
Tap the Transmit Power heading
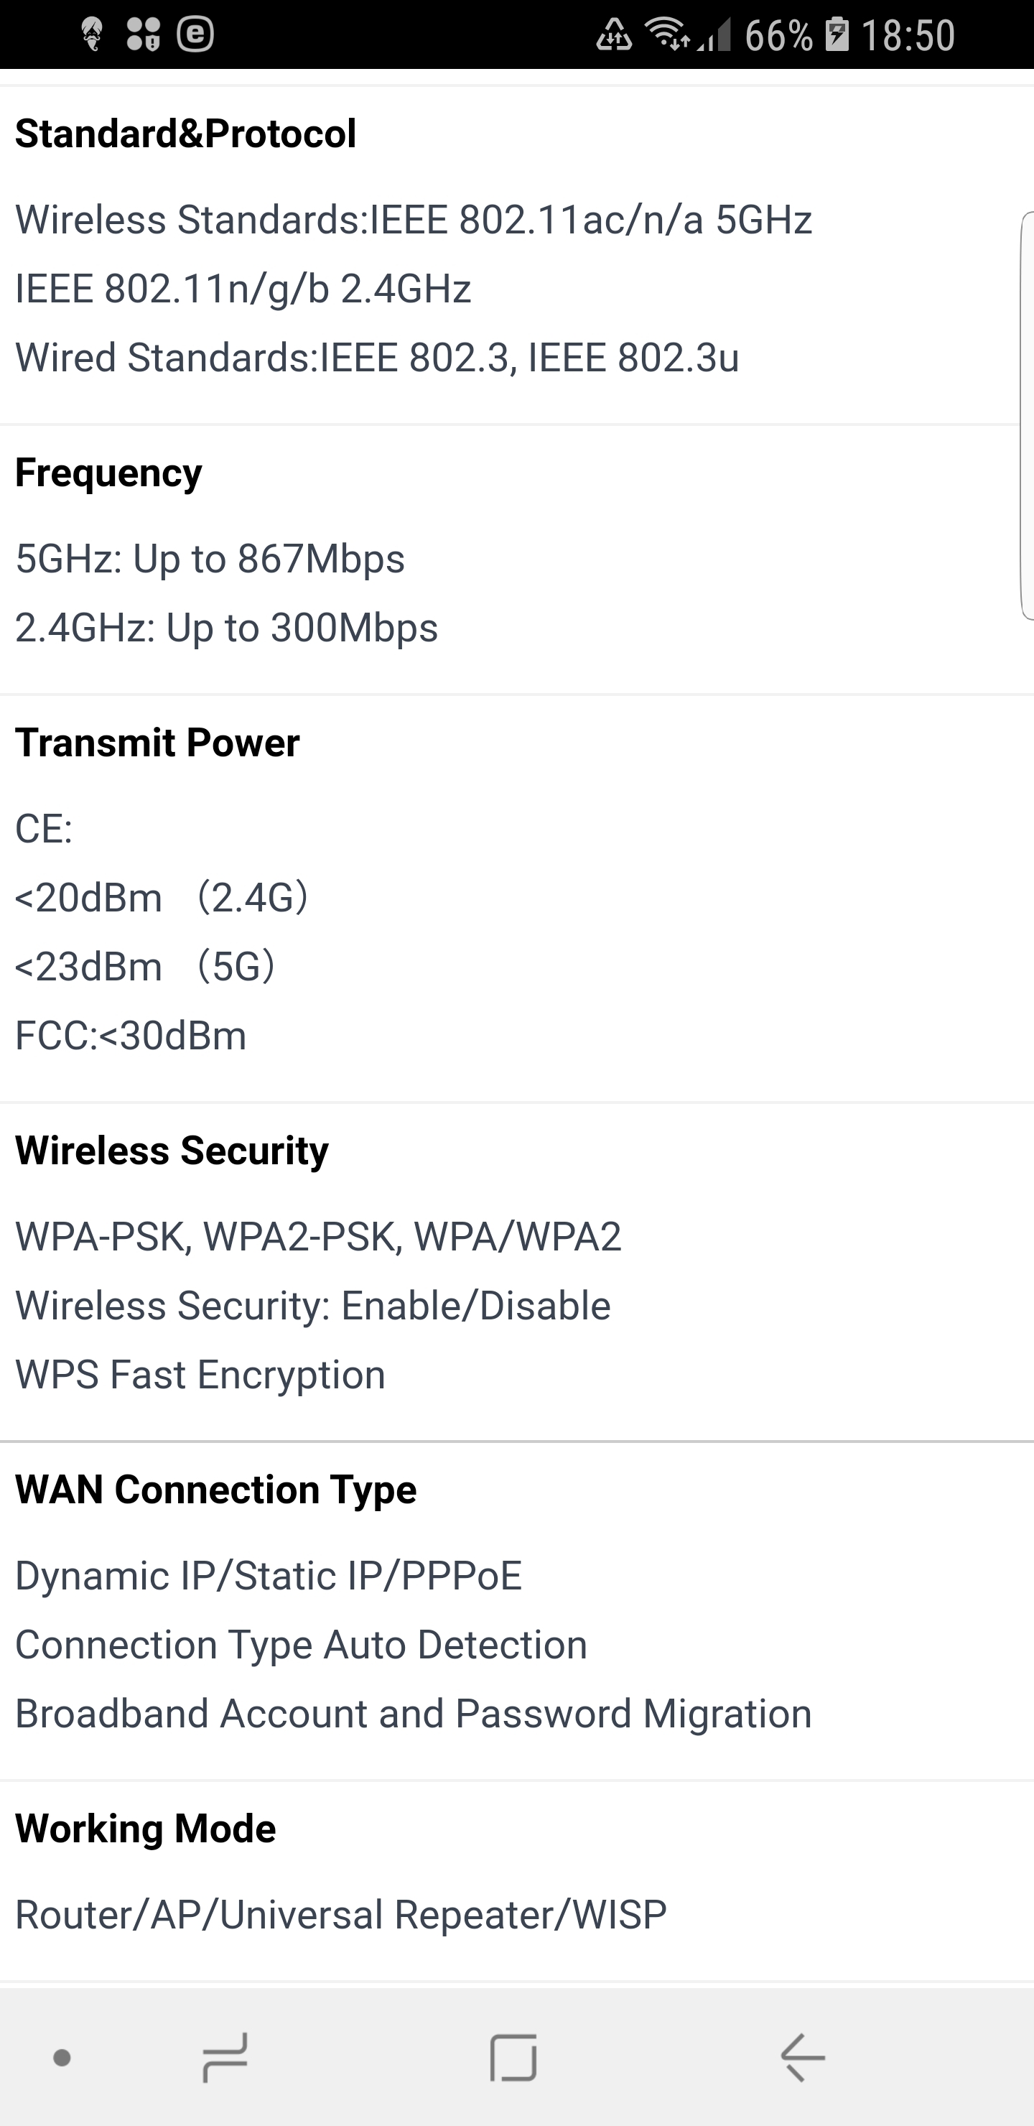pos(158,743)
